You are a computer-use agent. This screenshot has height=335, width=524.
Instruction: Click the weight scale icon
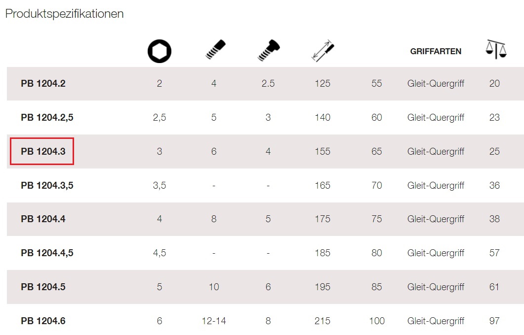pos(496,49)
